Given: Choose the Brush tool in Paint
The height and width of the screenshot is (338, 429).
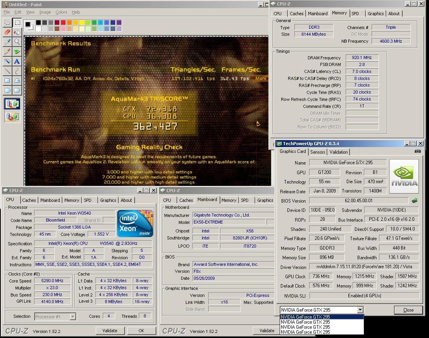Looking at the screenshot, I should click(17, 52).
